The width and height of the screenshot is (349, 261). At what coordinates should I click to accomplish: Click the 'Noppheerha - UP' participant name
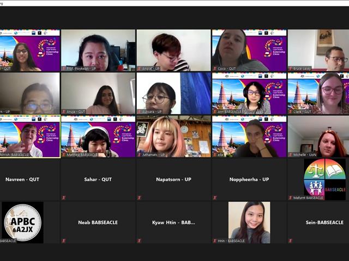point(249,179)
